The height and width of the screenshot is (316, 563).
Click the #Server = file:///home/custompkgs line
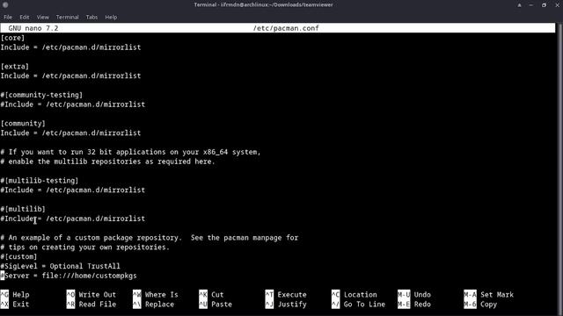pyautogui.click(x=69, y=276)
